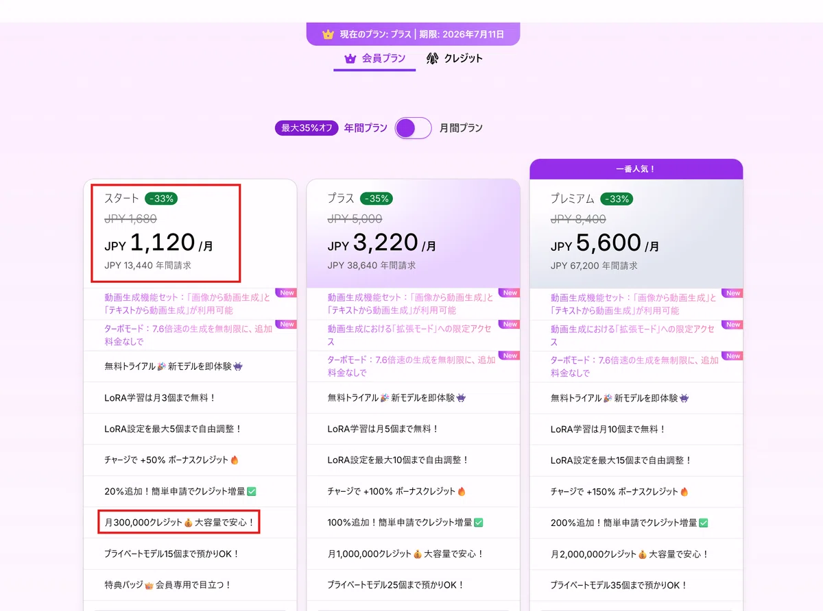
Task: Click LoRA学習は月5個まで無料！ row
Action: 413,429
